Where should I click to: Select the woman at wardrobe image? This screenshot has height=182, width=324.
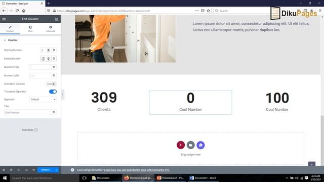126,38
